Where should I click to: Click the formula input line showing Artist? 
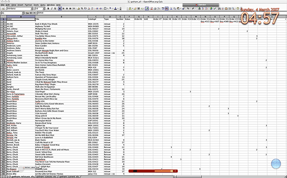pyautogui.click(x=162, y=13)
